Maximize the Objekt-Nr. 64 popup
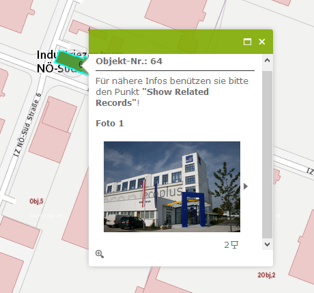 click(247, 42)
